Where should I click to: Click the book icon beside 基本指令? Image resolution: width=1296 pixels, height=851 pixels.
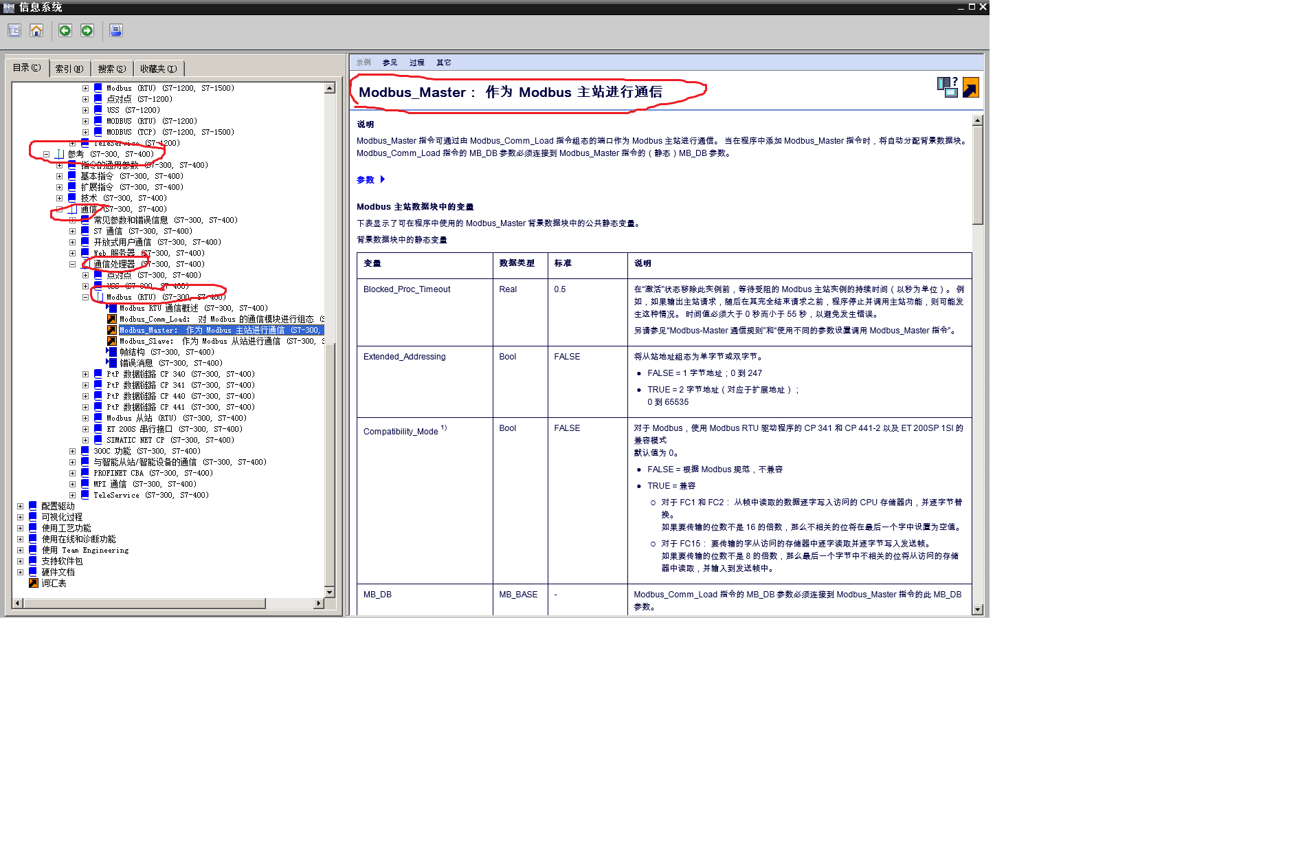click(72, 176)
